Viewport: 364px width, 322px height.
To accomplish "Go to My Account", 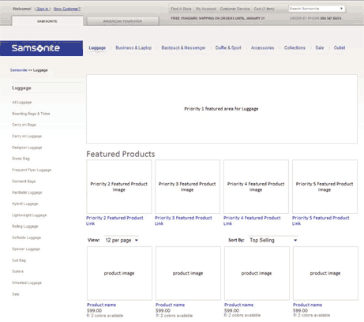I will tap(206, 9).
